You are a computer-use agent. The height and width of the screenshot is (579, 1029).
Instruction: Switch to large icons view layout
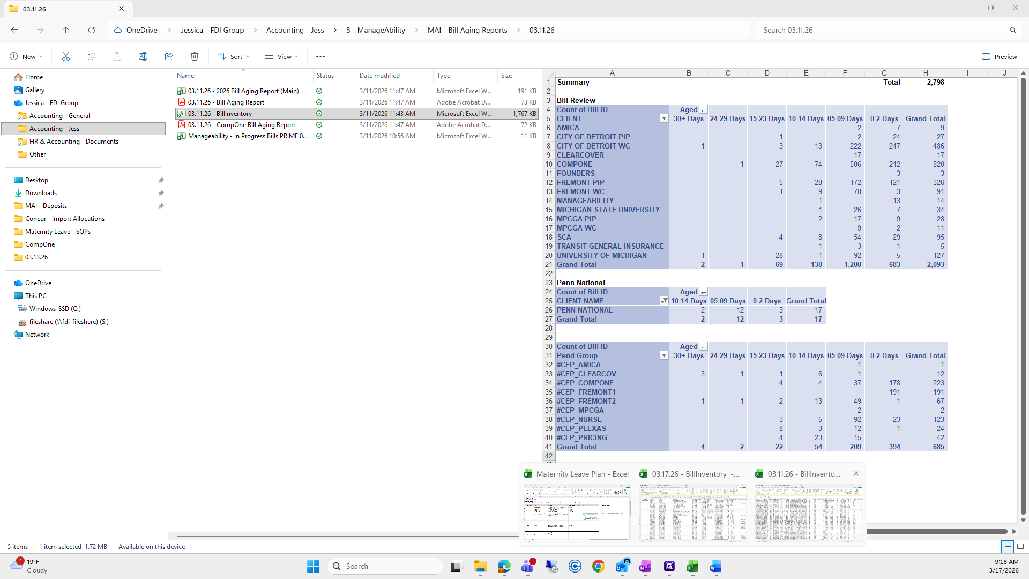[1020, 547]
